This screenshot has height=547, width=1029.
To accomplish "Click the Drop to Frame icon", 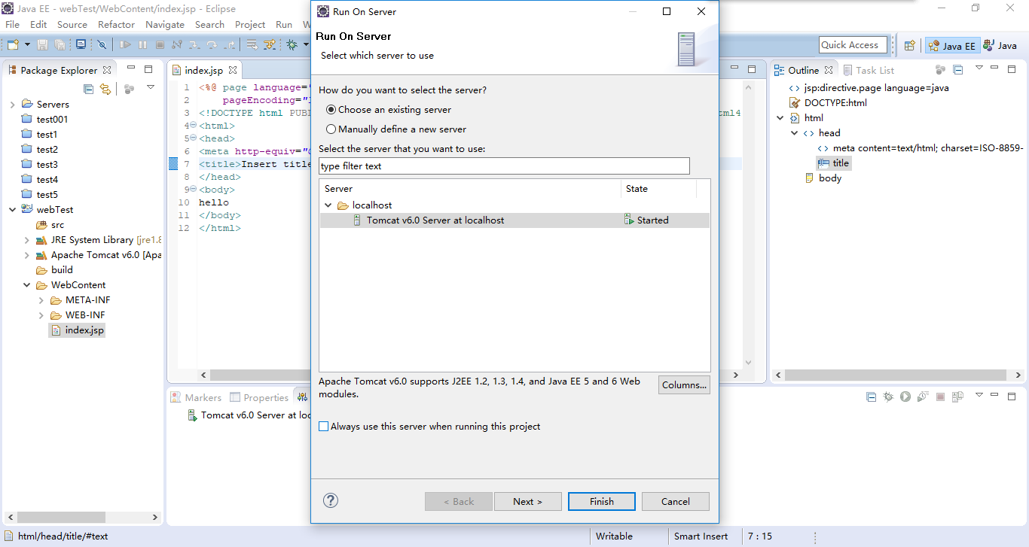I will [x=252, y=45].
